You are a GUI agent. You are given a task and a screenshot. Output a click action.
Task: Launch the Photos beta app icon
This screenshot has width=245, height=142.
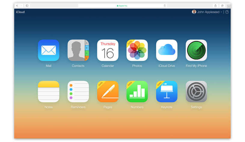click(137, 50)
